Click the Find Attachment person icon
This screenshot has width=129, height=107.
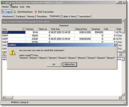[15, 12]
